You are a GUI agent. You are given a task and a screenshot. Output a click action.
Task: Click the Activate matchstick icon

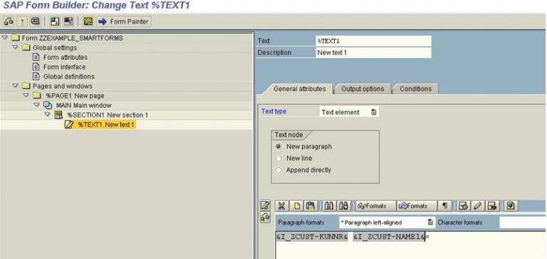[22, 21]
